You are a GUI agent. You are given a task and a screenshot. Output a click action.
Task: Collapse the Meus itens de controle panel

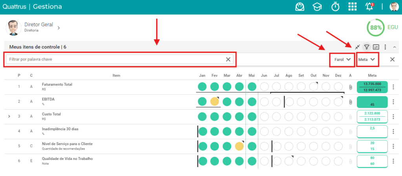tap(394, 47)
